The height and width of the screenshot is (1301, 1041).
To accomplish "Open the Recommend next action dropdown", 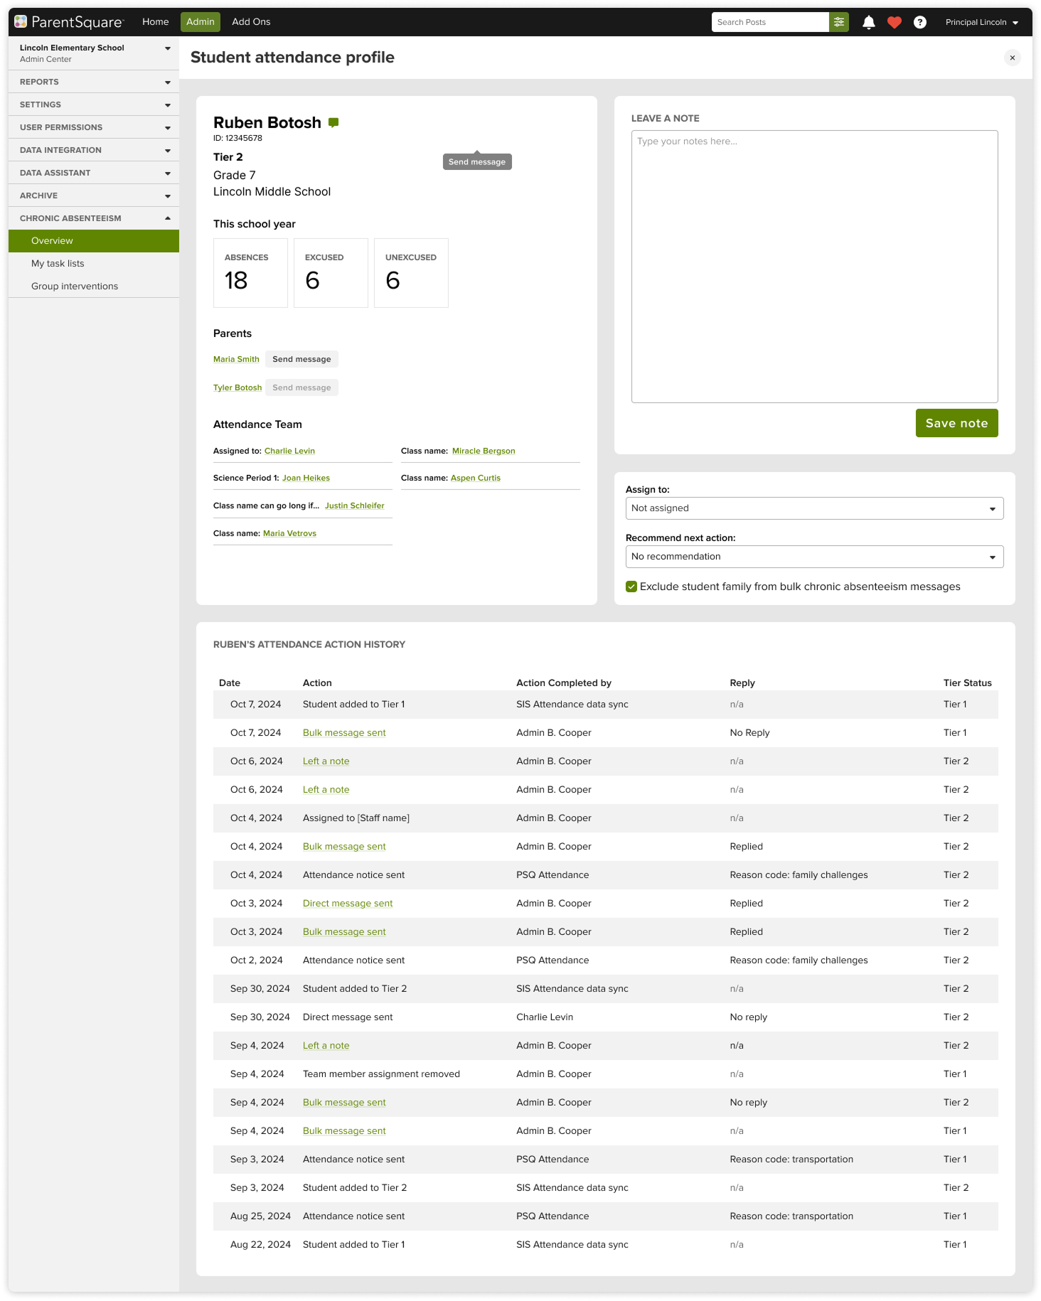I will click(813, 557).
